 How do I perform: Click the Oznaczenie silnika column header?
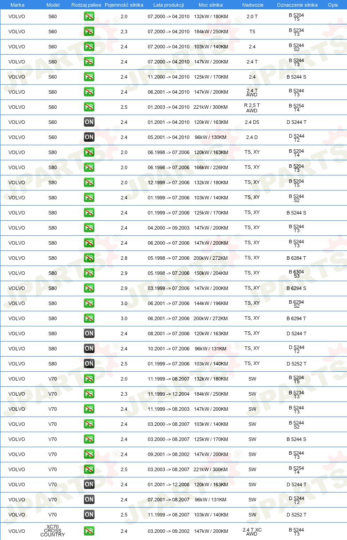coord(297,5)
